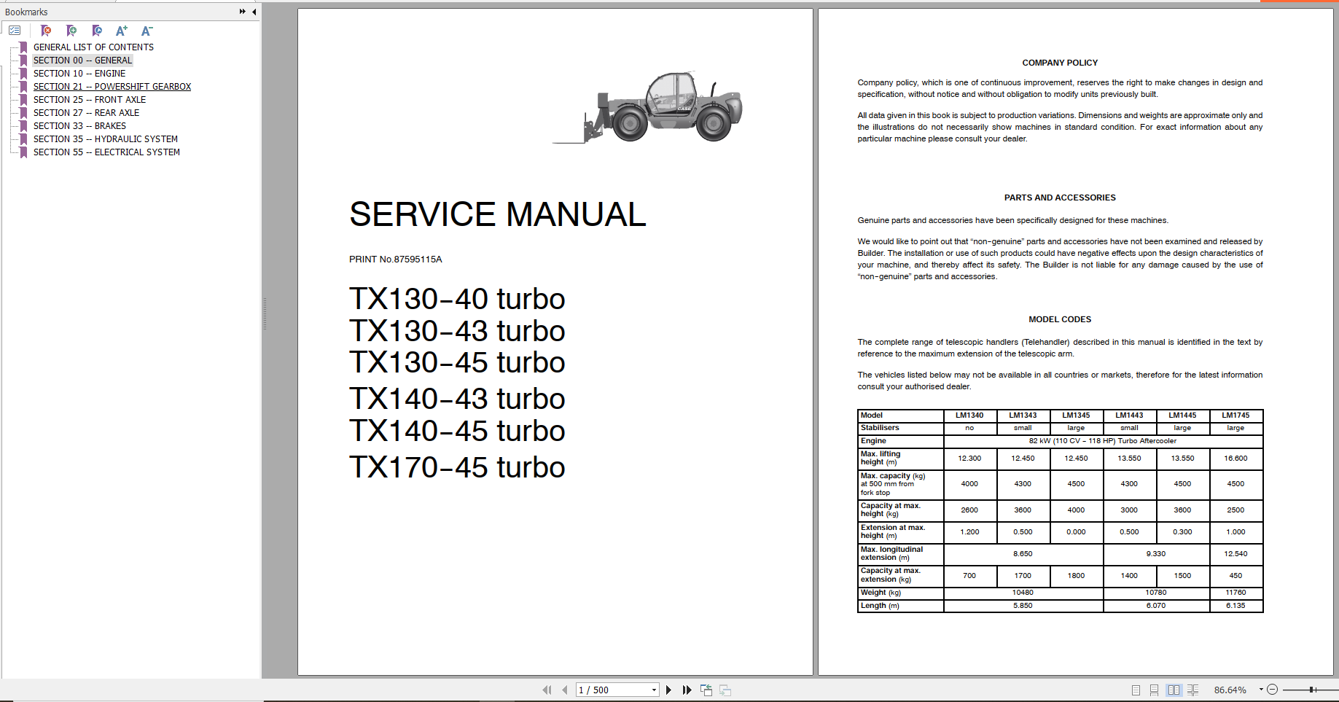Click the zoom out minus button
The height and width of the screenshot is (702, 1339).
(1273, 690)
